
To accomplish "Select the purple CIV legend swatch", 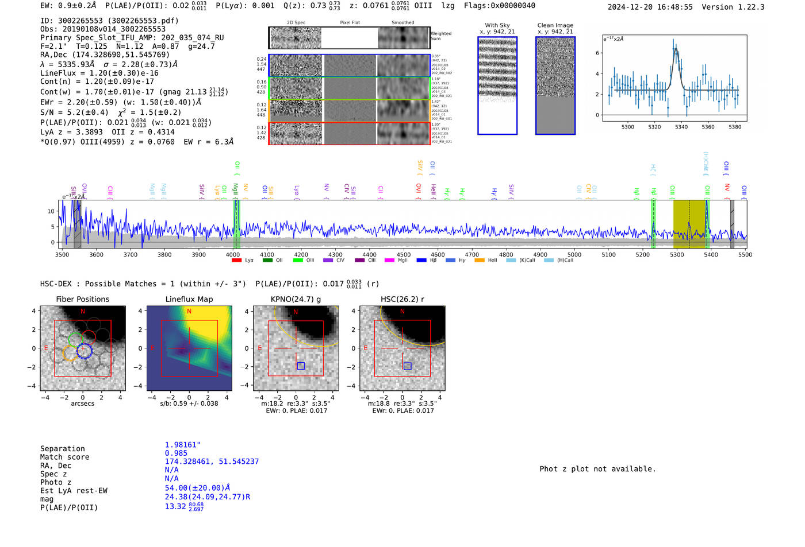I will 328,261.
